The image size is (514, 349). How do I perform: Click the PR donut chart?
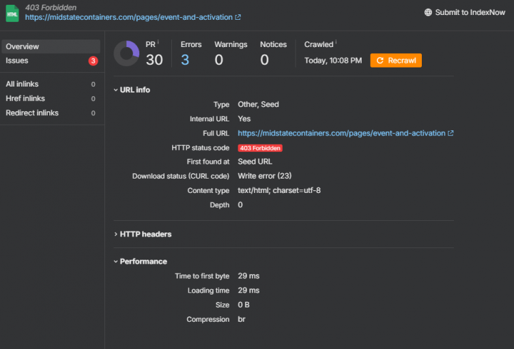pos(126,53)
